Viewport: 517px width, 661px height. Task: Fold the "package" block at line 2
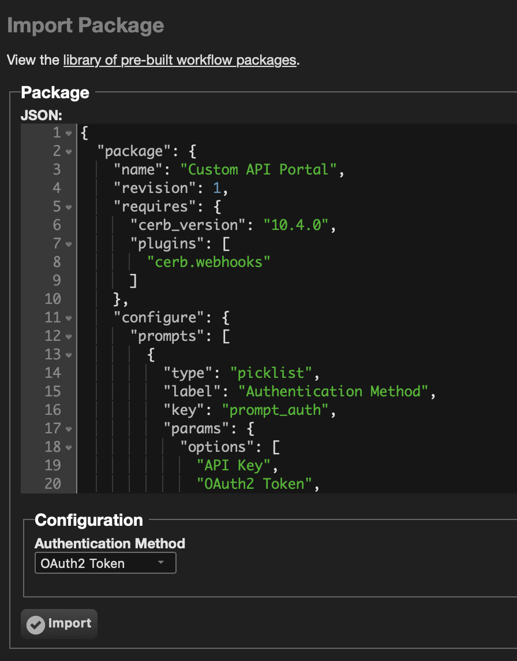point(69,152)
